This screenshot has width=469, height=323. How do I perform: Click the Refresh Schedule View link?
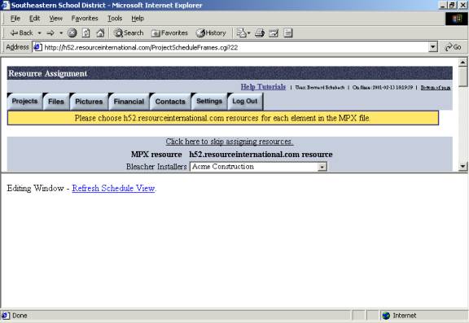113,188
